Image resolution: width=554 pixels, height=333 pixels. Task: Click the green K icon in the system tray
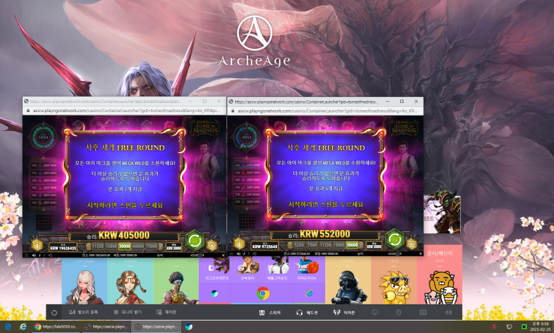click(x=524, y=327)
